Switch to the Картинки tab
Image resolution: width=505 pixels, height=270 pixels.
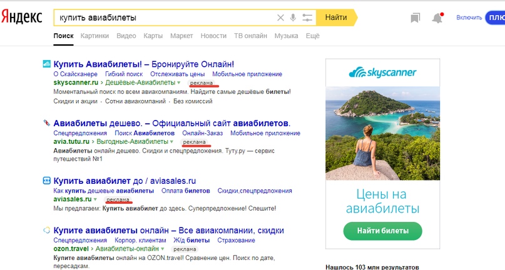(94, 36)
